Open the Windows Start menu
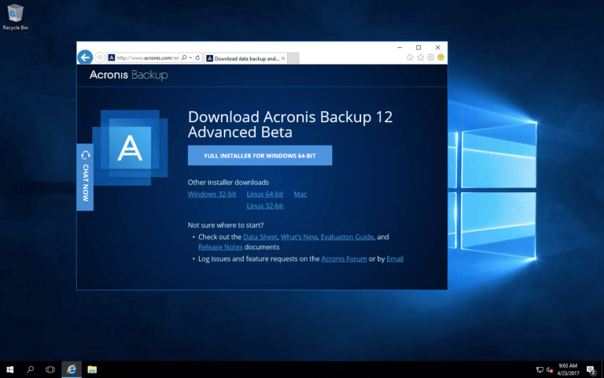The height and width of the screenshot is (378, 604). [10, 369]
